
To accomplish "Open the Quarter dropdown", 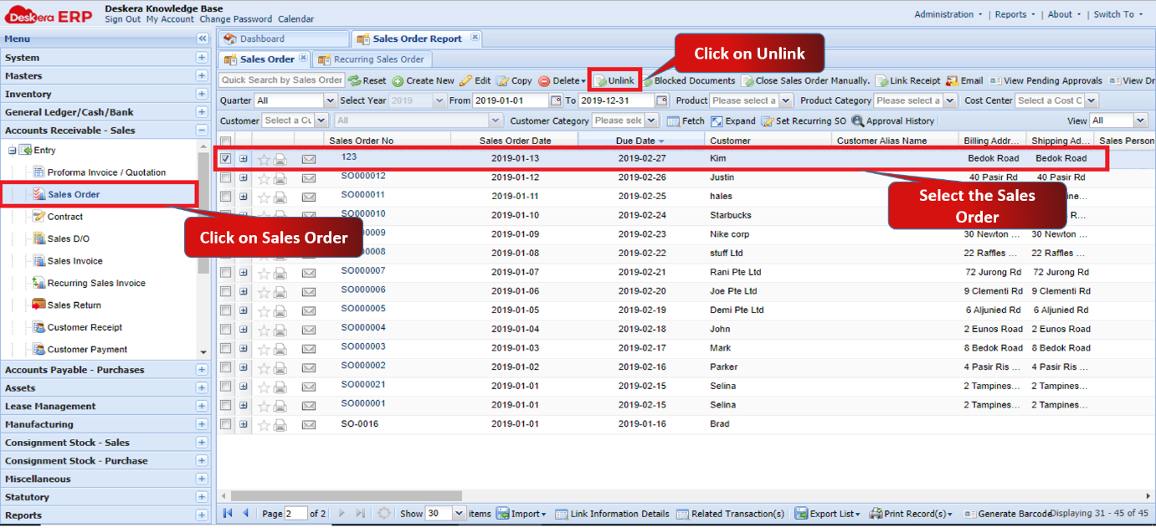I will tap(330, 100).
